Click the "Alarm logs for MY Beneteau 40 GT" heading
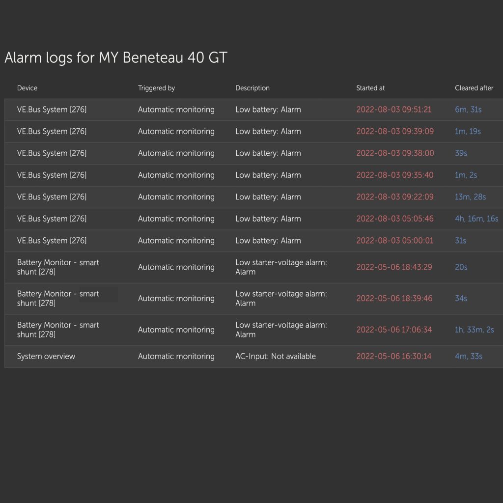This screenshot has width=503, height=503. click(x=116, y=58)
